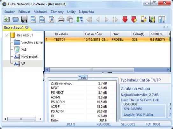Open the Nápověda menu

pos(86,12)
